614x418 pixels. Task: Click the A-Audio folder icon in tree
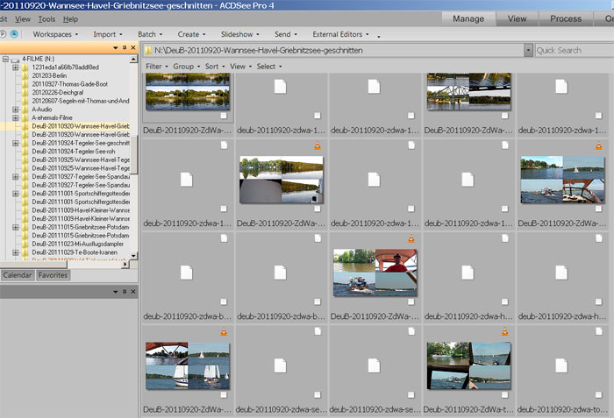(25, 110)
